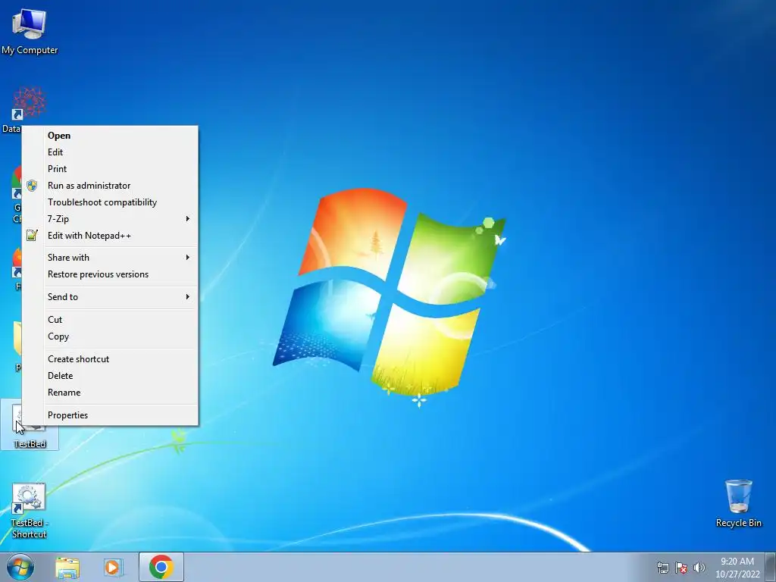Expand the Send to submenu
776x582 pixels.
(111, 297)
